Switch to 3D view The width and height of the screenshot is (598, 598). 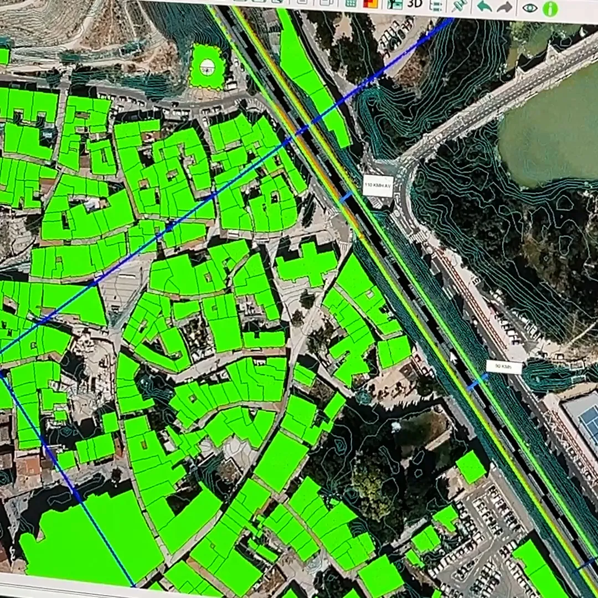tap(415, 3)
